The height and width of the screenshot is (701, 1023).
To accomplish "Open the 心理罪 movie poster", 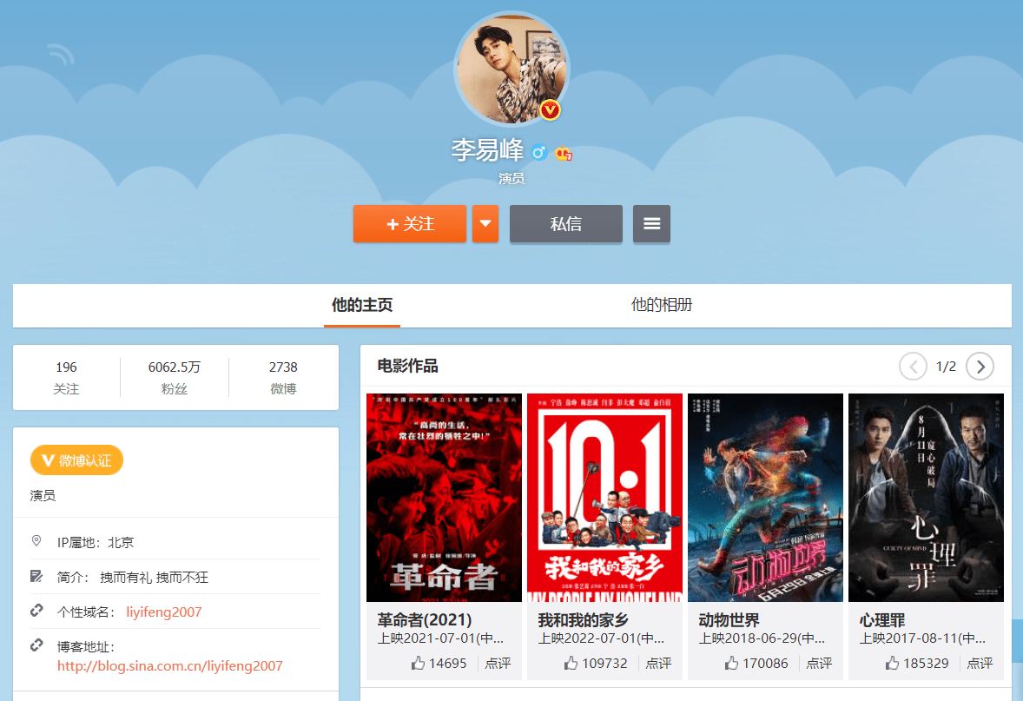I will (x=926, y=498).
